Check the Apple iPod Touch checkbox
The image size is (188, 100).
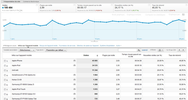point(5,89)
